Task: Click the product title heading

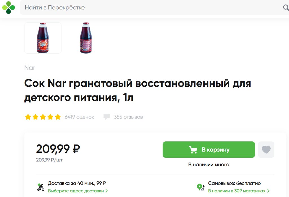Action: 137,91
